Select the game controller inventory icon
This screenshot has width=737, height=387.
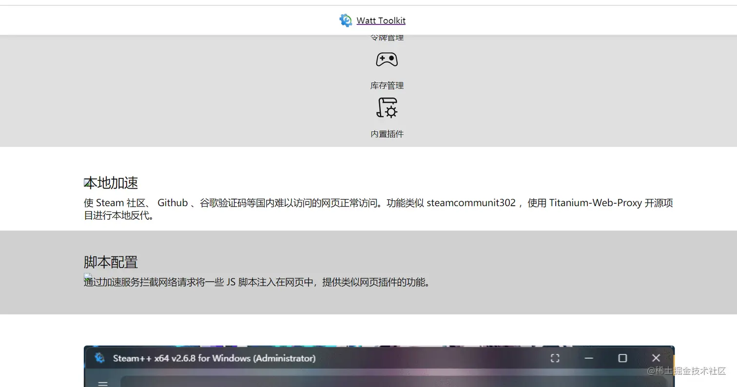(387, 59)
